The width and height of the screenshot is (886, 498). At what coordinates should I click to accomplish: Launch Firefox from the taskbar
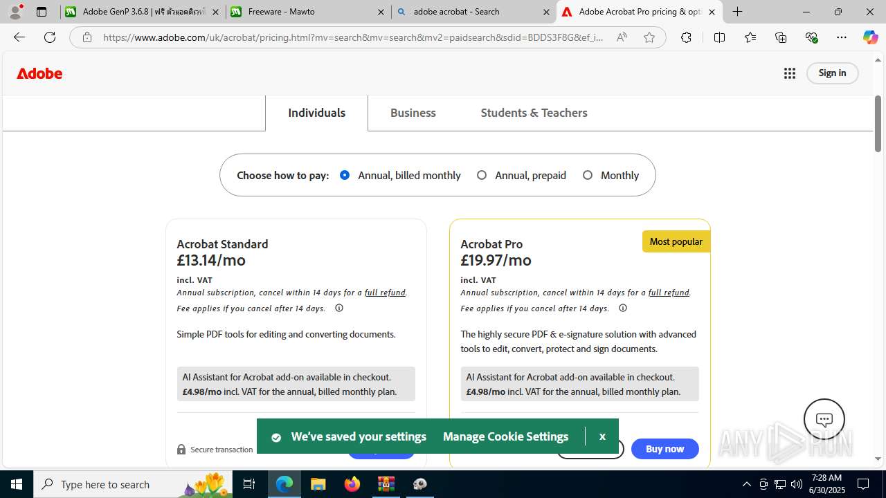click(x=352, y=484)
